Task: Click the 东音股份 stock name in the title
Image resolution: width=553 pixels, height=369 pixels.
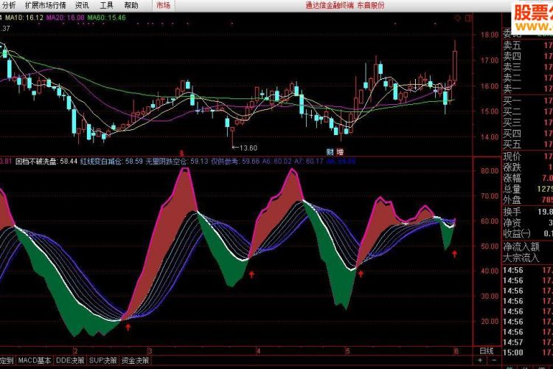Action: click(x=371, y=5)
